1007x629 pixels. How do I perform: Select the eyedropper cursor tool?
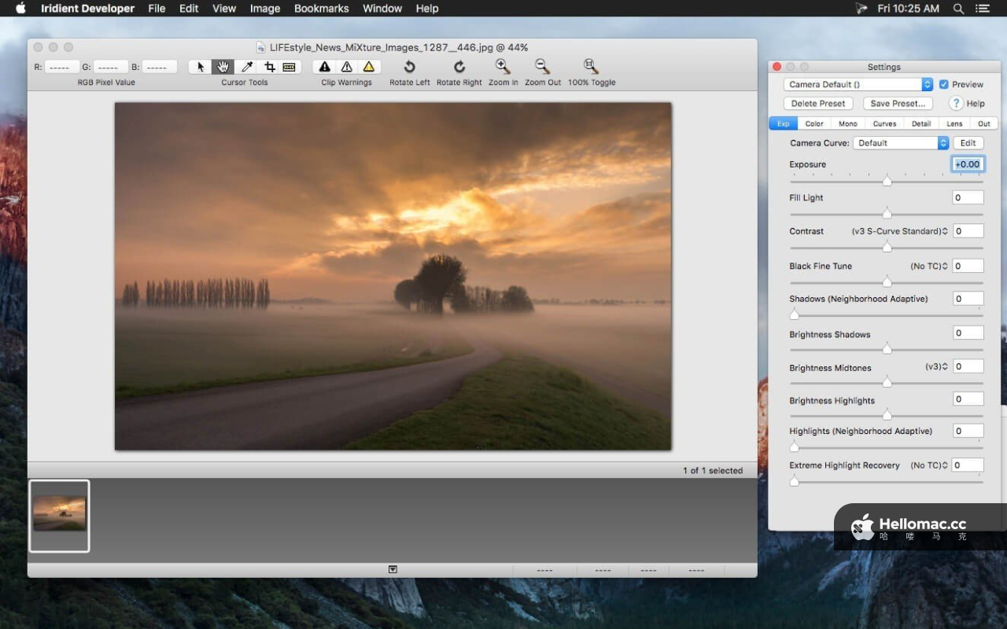click(246, 67)
